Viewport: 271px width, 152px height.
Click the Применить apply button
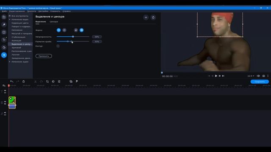(44, 56)
